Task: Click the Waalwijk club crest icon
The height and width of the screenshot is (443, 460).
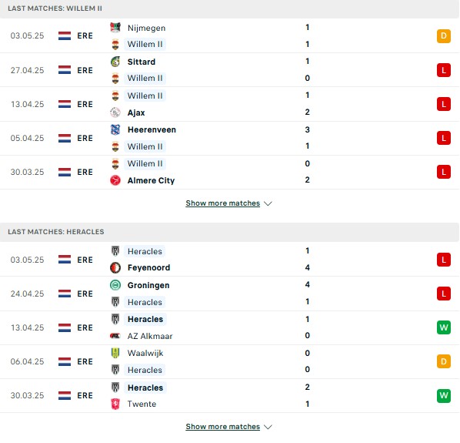Action: [x=115, y=353]
